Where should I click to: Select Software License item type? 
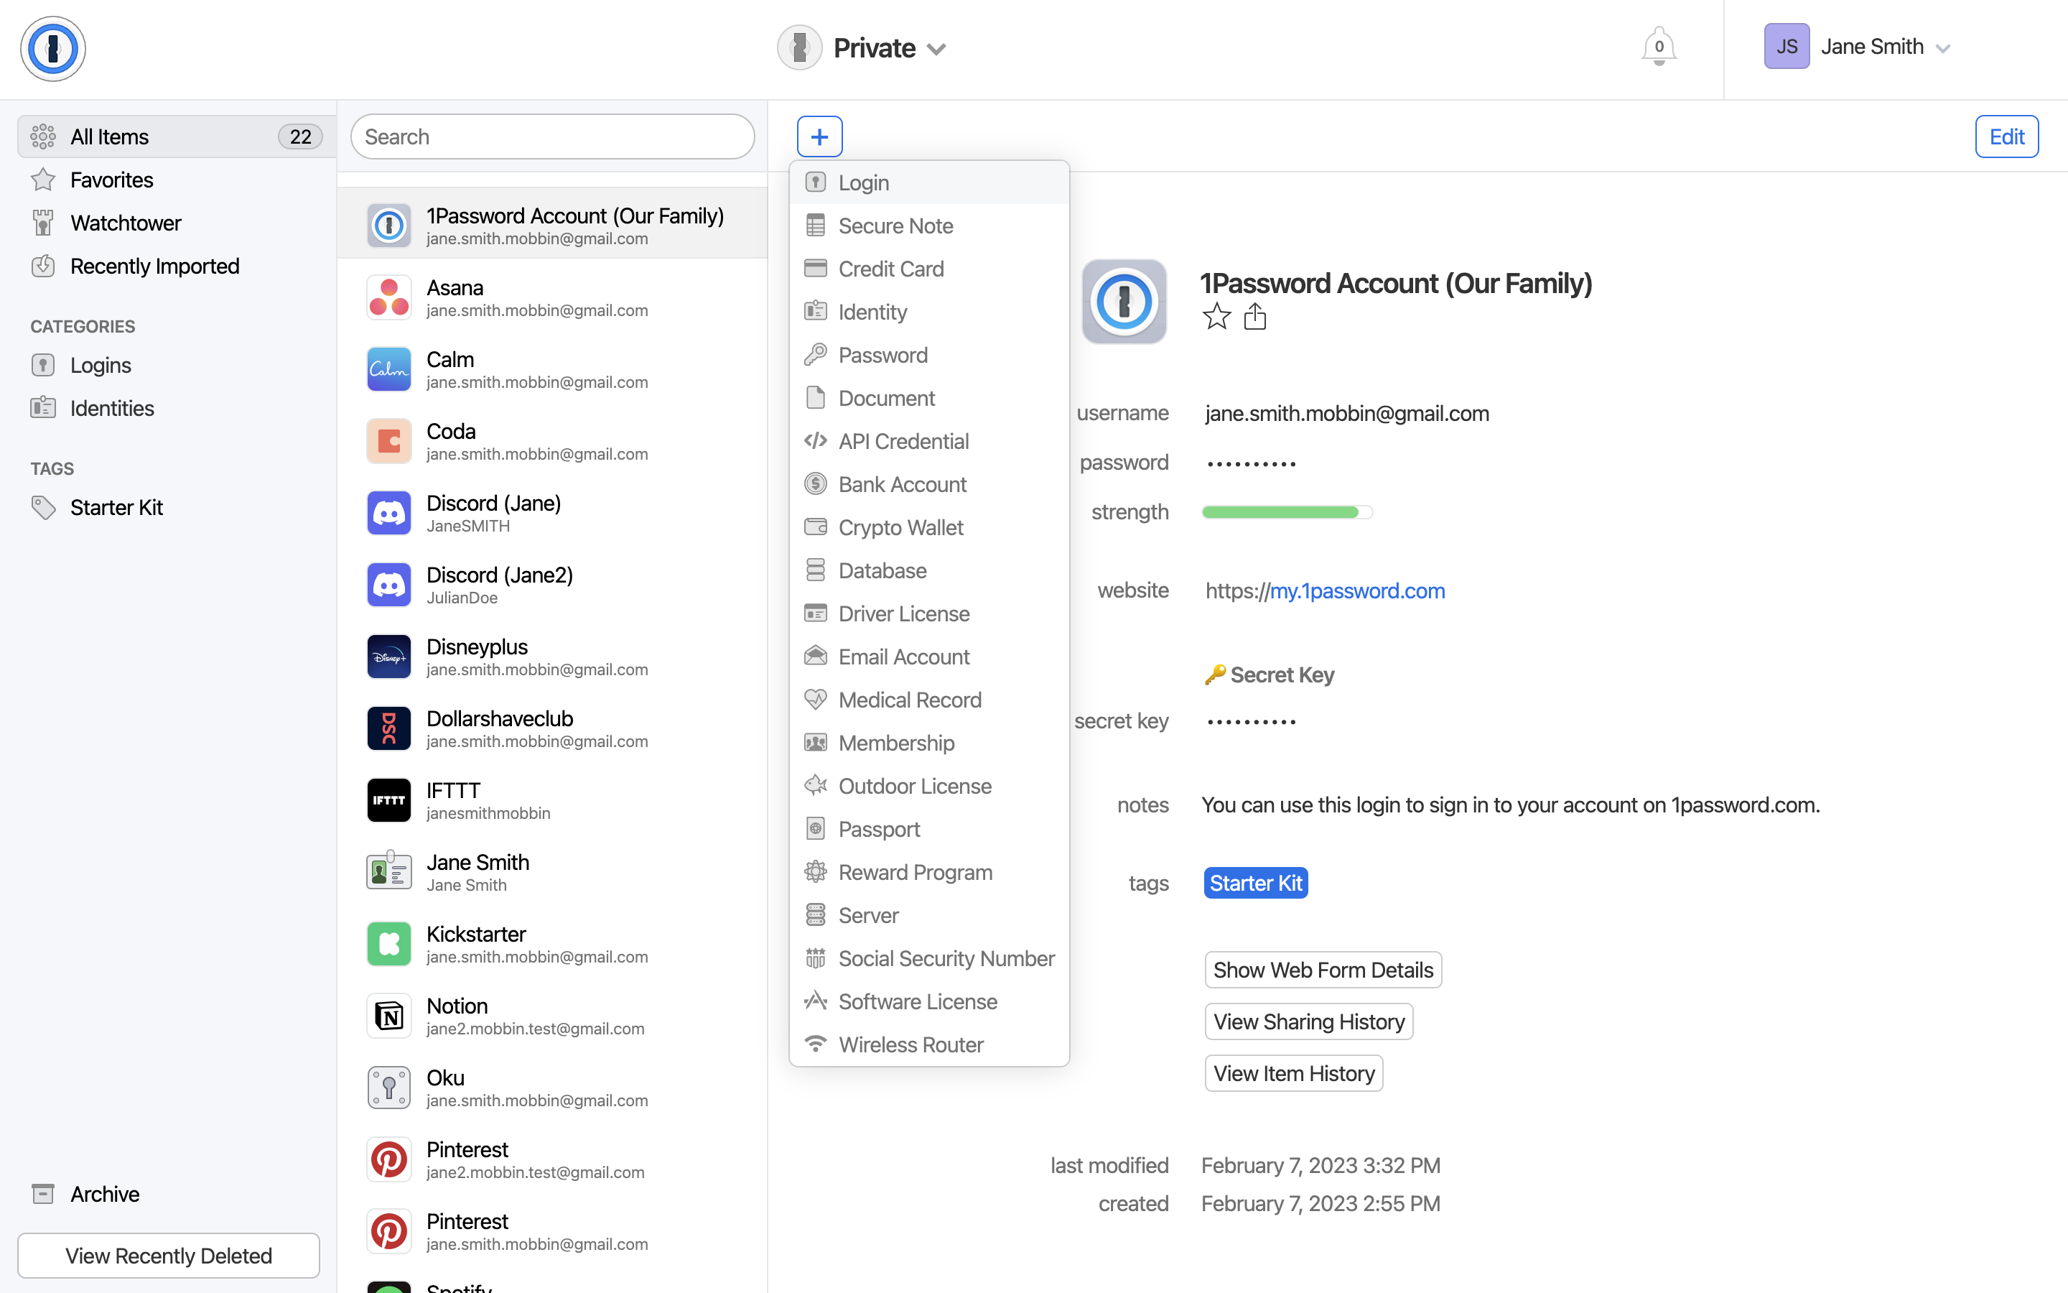click(929, 1001)
